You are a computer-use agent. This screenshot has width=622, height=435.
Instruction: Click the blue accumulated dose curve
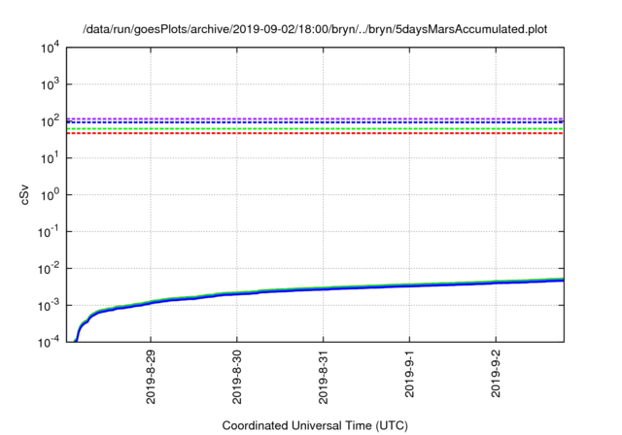click(x=324, y=288)
